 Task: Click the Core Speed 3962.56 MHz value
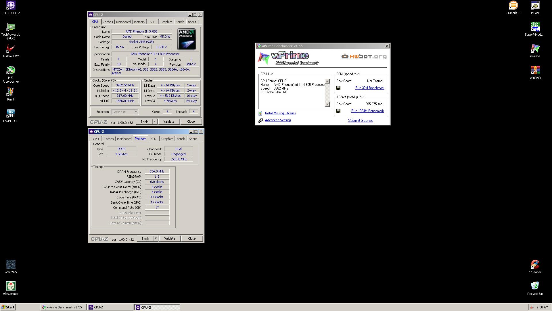pyautogui.click(x=125, y=86)
